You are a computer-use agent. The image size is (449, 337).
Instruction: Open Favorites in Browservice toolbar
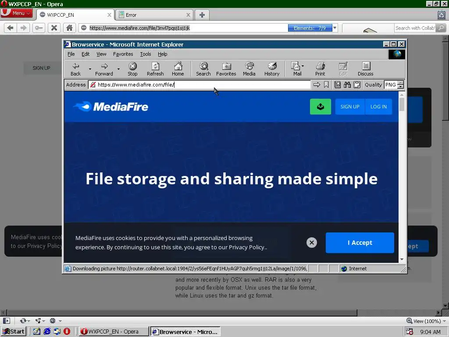pyautogui.click(x=226, y=69)
